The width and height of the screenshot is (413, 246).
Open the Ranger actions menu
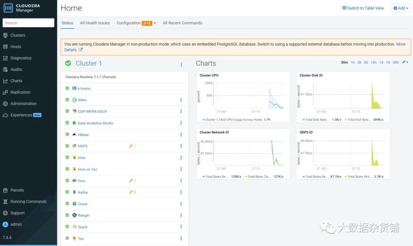(x=181, y=215)
